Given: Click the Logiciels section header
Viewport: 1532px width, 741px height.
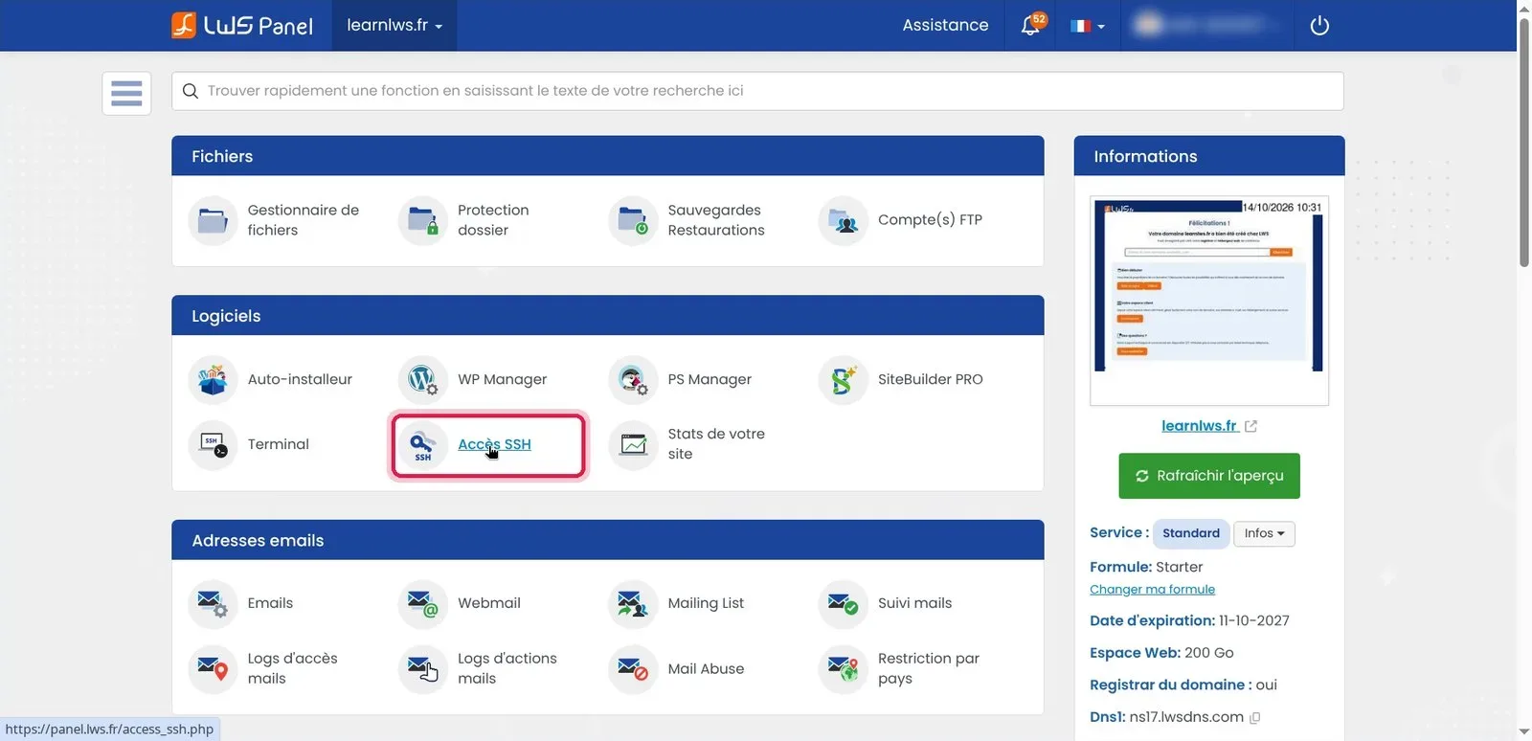Looking at the screenshot, I should [x=608, y=316].
